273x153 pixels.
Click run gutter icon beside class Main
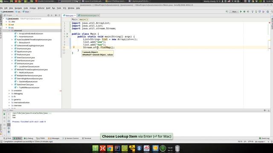[x=67, y=34]
